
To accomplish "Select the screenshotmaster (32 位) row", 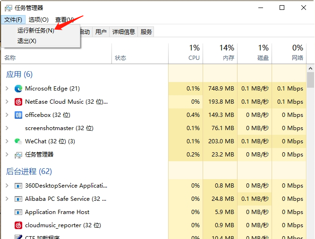I will click(154, 128).
